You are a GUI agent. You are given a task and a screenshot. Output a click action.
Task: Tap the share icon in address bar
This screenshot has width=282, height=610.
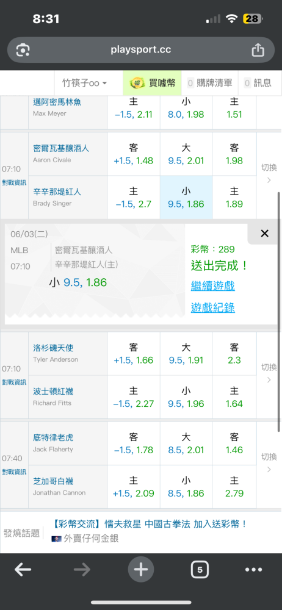click(x=258, y=50)
